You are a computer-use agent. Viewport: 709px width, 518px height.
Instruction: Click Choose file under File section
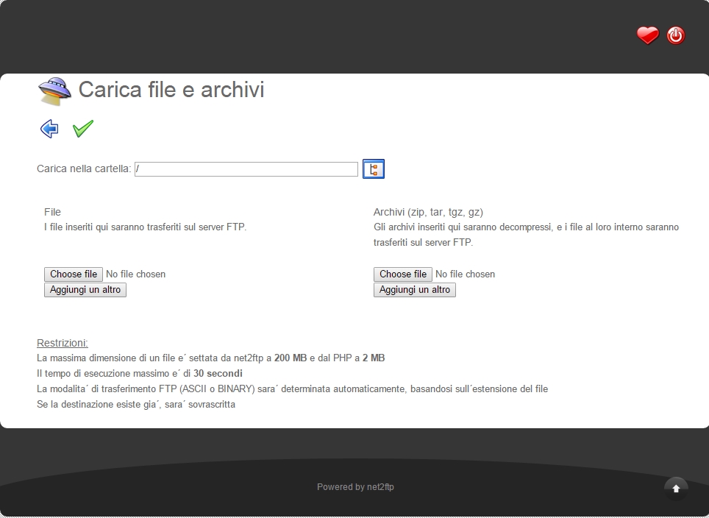(x=74, y=274)
